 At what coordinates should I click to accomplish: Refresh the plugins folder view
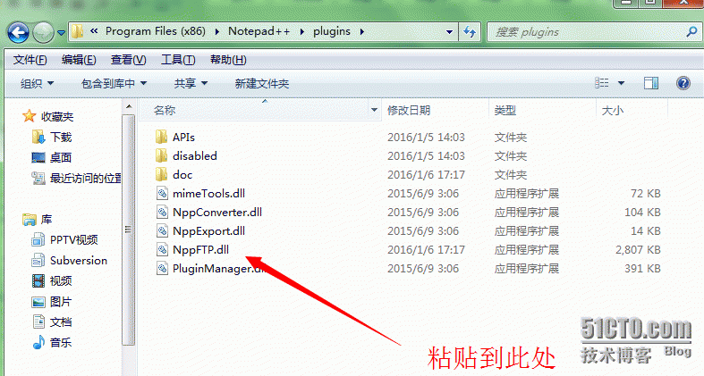[x=470, y=32]
